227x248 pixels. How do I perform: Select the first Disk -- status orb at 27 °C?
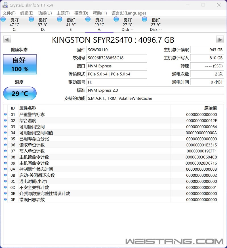coord(116,19)
